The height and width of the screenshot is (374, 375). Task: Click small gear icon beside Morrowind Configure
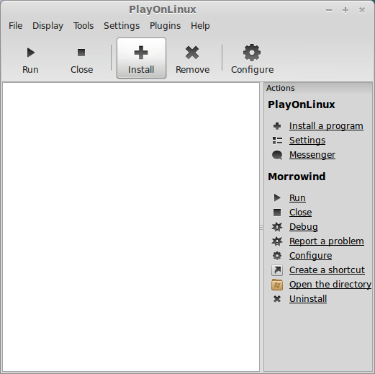tap(277, 256)
